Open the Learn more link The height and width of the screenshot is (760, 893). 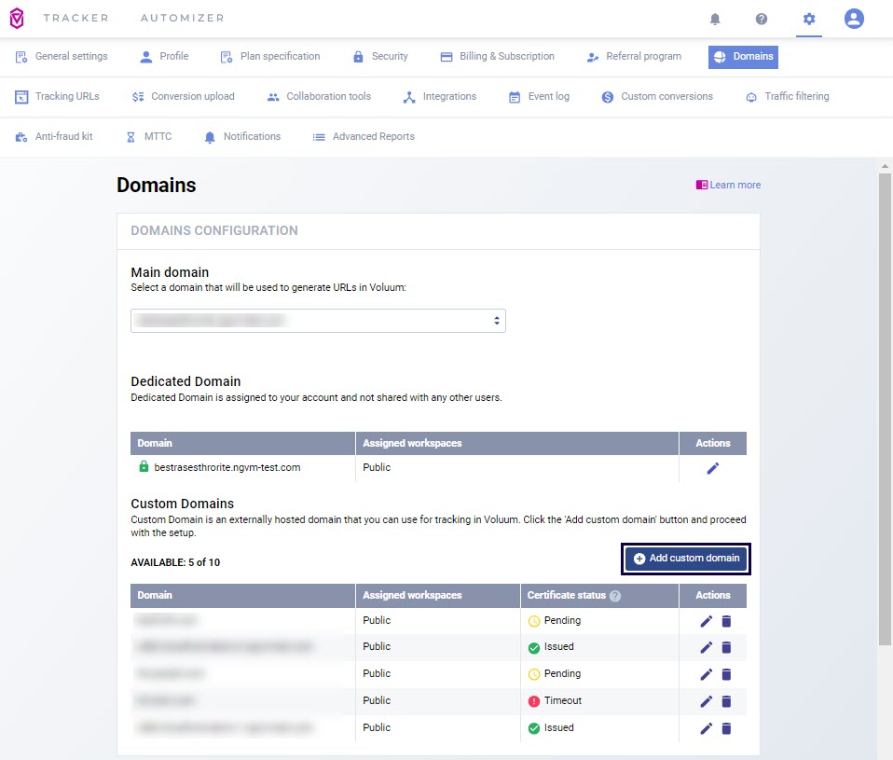[x=729, y=186]
